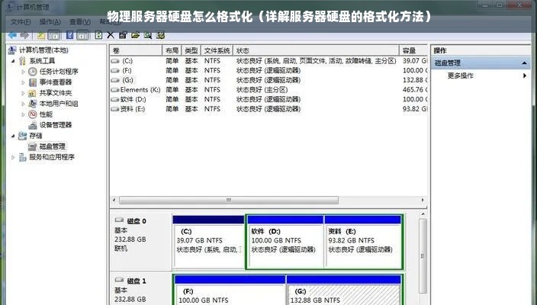Screen dimensions: 537x305
Task: Click the 设备管理器 icon
Action: (x=33, y=125)
